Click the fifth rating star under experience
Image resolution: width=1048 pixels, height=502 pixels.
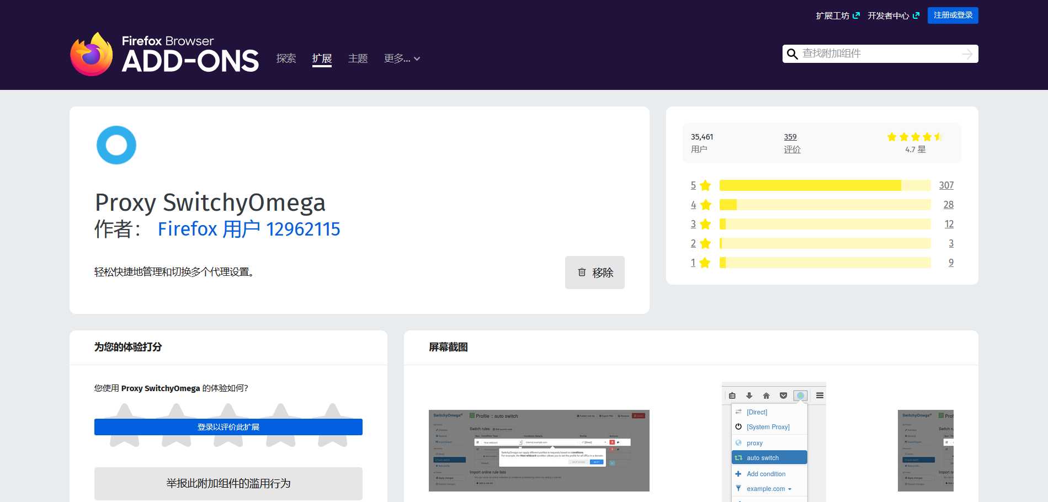click(x=333, y=425)
